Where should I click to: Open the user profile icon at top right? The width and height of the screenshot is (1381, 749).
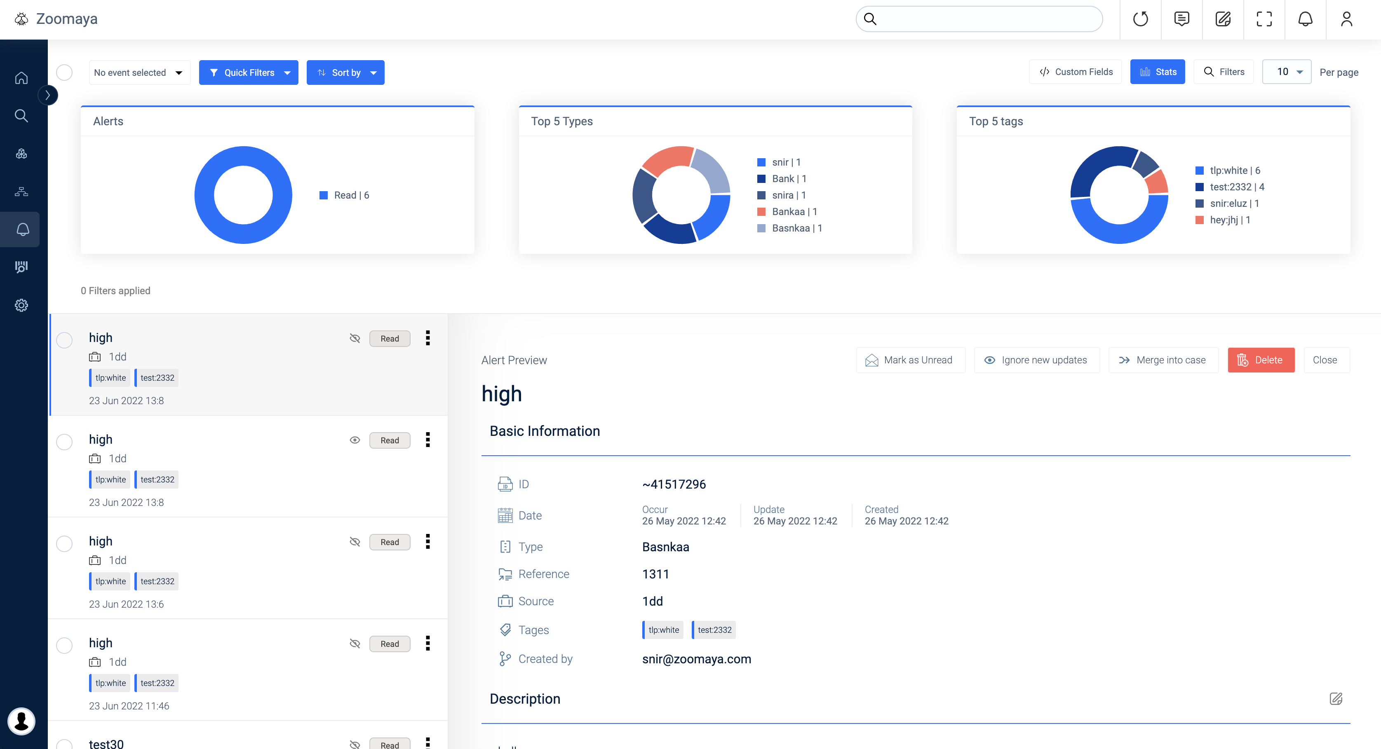pyautogui.click(x=1346, y=19)
